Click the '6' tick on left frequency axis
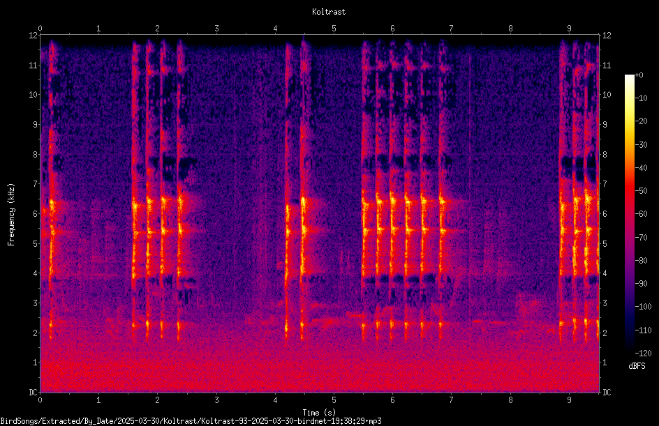This screenshot has height=426, width=659. 36,214
